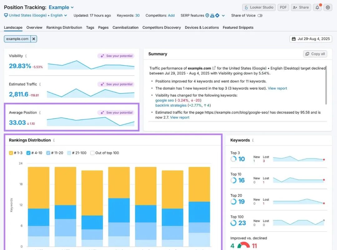
Task: Open the notifications bell icon
Action: pos(317,7)
